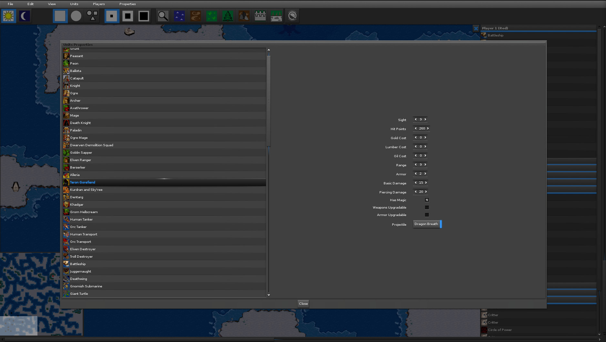Select the wall placement tool

[260, 16]
